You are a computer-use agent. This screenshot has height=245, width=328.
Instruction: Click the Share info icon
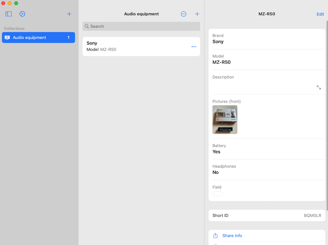pos(215,236)
